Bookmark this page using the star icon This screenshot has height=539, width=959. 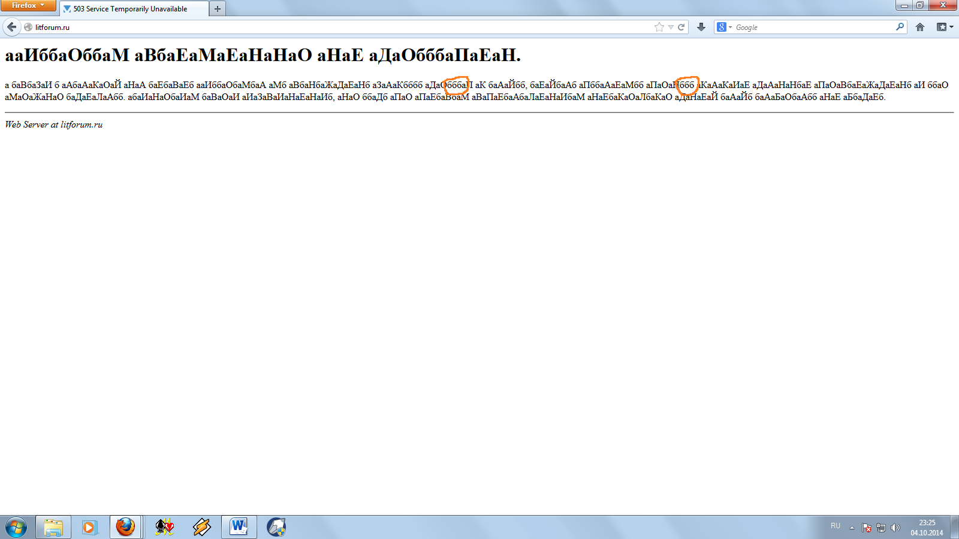pos(659,27)
